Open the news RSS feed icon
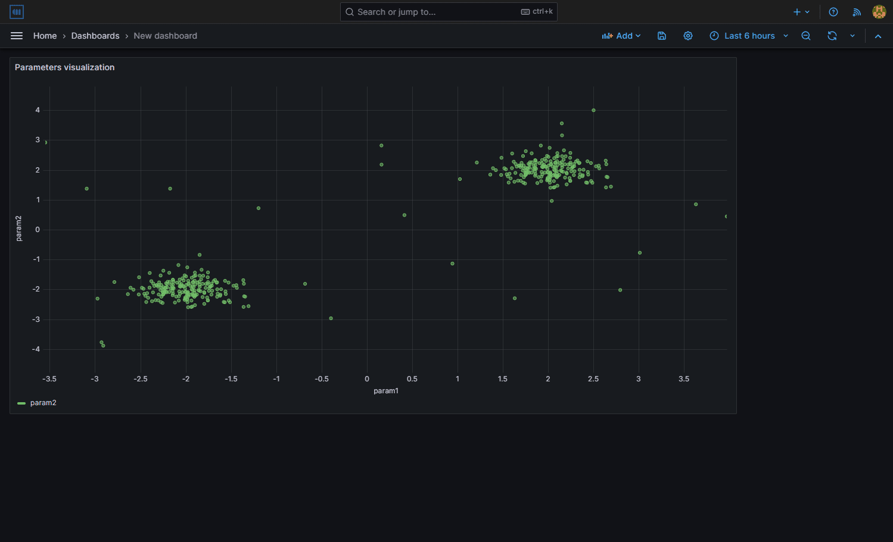 coord(857,12)
